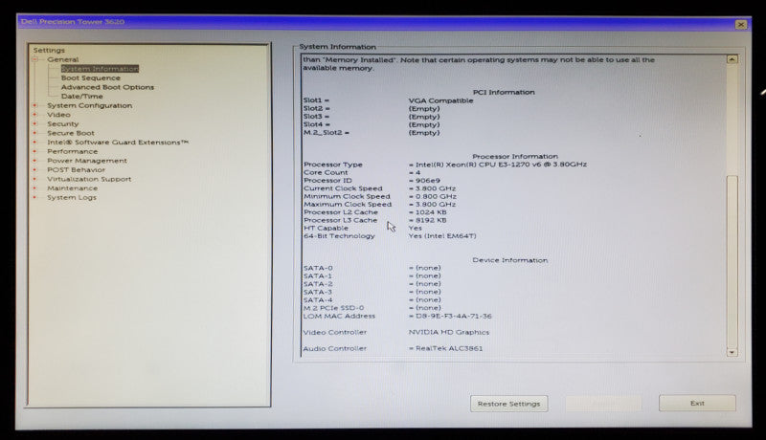The image size is (766, 440).
Task: Click the SATA-0 row label
Action: tap(318, 268)
